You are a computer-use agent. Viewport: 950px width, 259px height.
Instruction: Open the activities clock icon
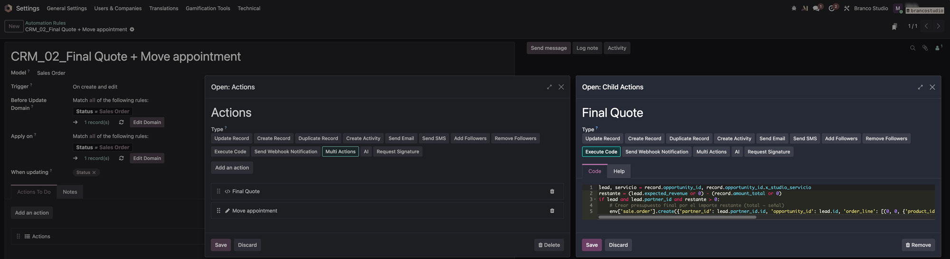tap(832, 9)
